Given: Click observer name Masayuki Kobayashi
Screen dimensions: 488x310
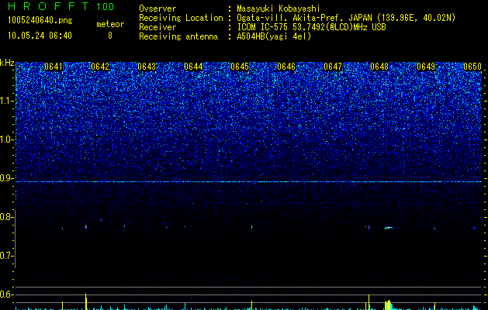Looking at the screenshot, I should point(278,9).
